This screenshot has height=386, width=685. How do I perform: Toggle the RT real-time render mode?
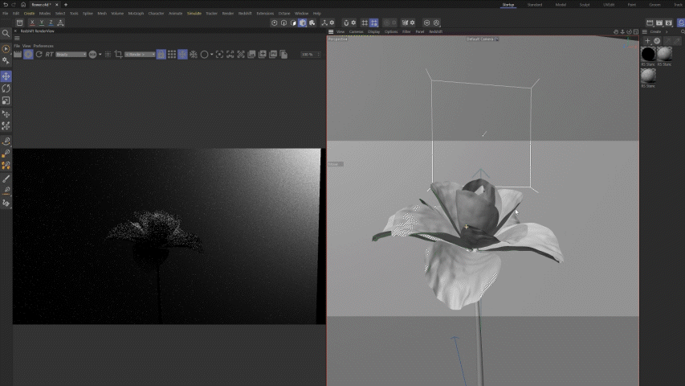click(49, 54)
